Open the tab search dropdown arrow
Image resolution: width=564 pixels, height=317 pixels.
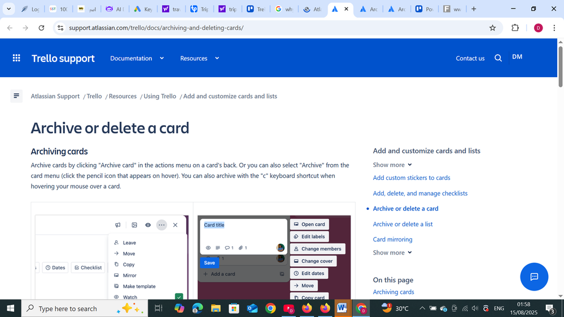8,9
